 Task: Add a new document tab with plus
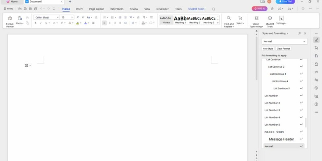point(70,2)
